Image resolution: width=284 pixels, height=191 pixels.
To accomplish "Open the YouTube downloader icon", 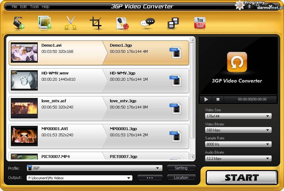I will click(x=200, y=23).
